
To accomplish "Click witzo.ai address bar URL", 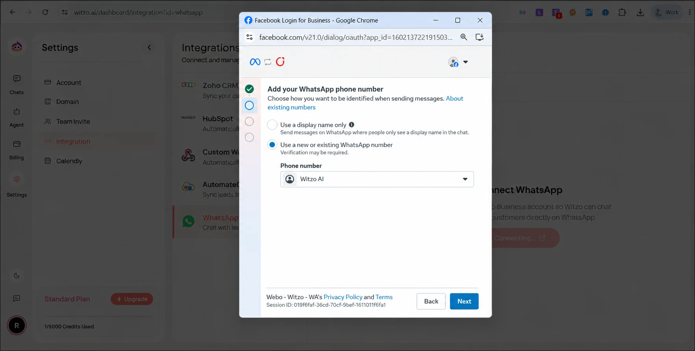I will click(x=138, y=12).
